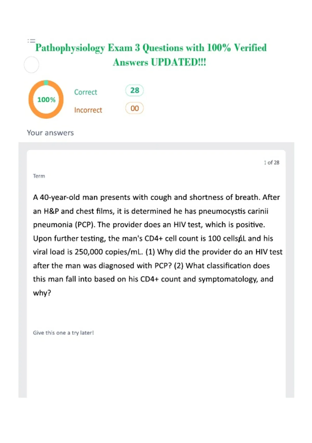The width and height of the screenshot is (312, 443).
Task: Click the trailing why? line of question
Action: (42, 293)
